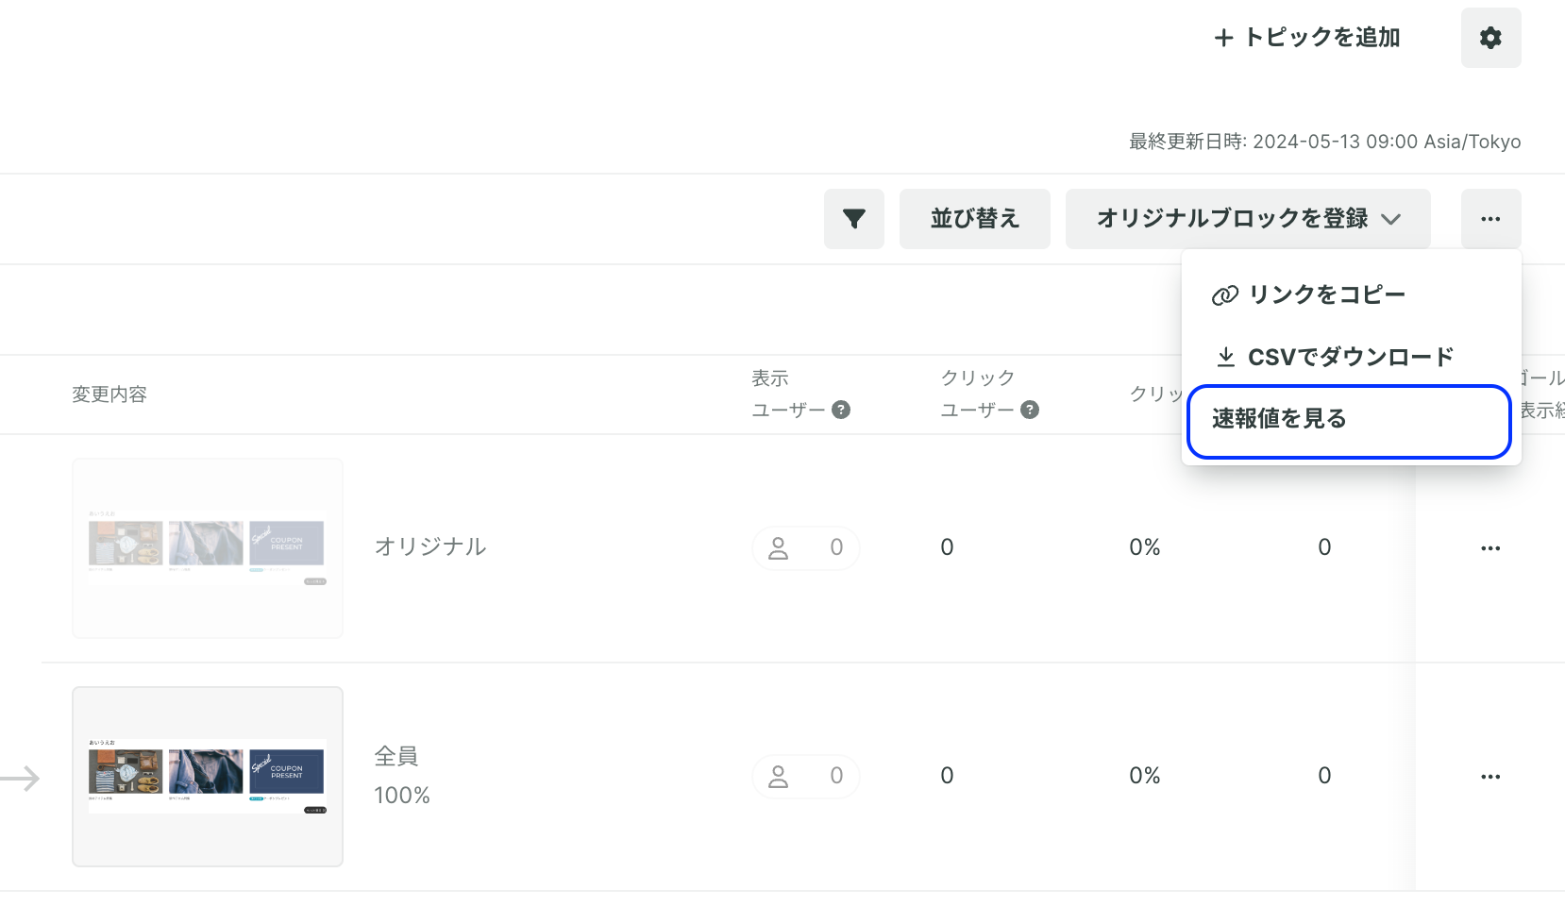
Task: Click the download icon beside CSVでダウンロード
Action: pyautogui.click(x=1225, y=357)
